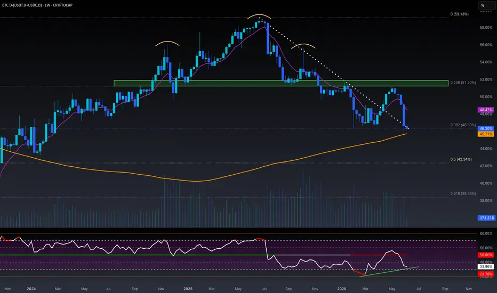Select the purple 48.47% moving average label
This screenshot has height=293, width=497.
pos(486,110)
